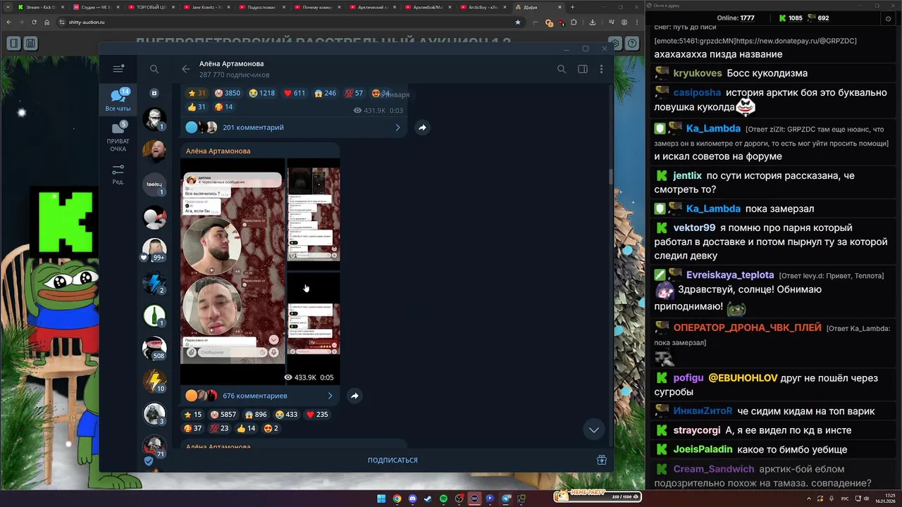Open the chat showing 508 unread
The image size is (902, 507).
click(x=154, y=348)
